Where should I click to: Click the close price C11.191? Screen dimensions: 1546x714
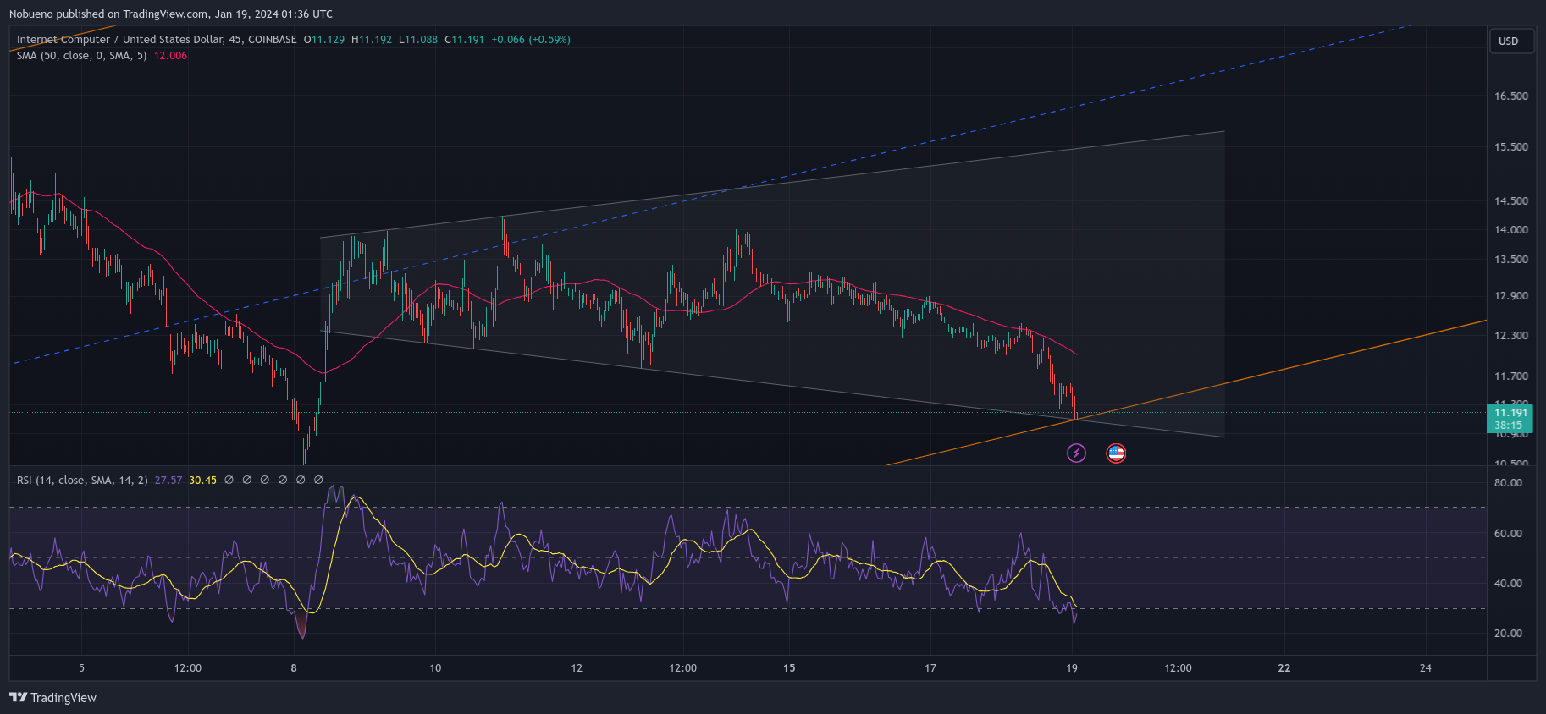click(465, 39)
